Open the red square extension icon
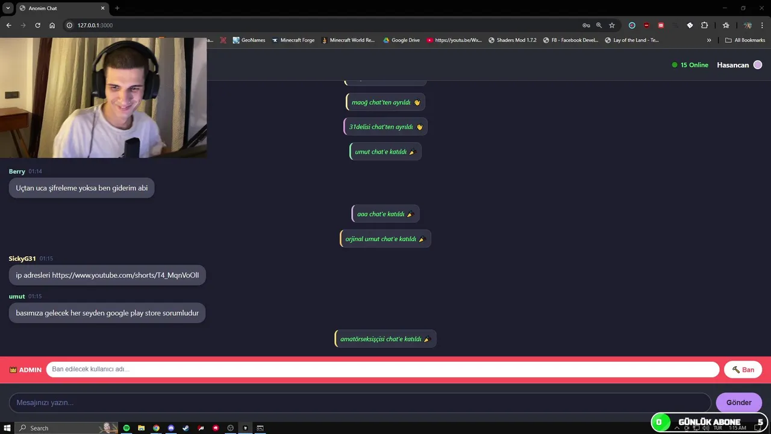 661,25
